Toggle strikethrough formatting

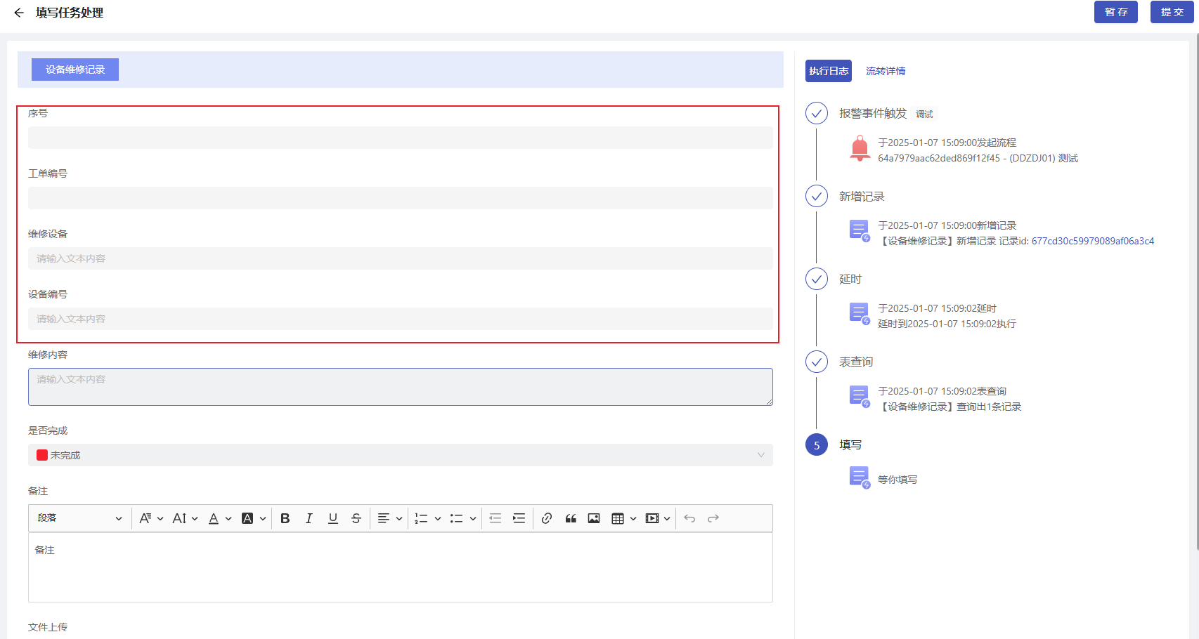coord(356,518)
